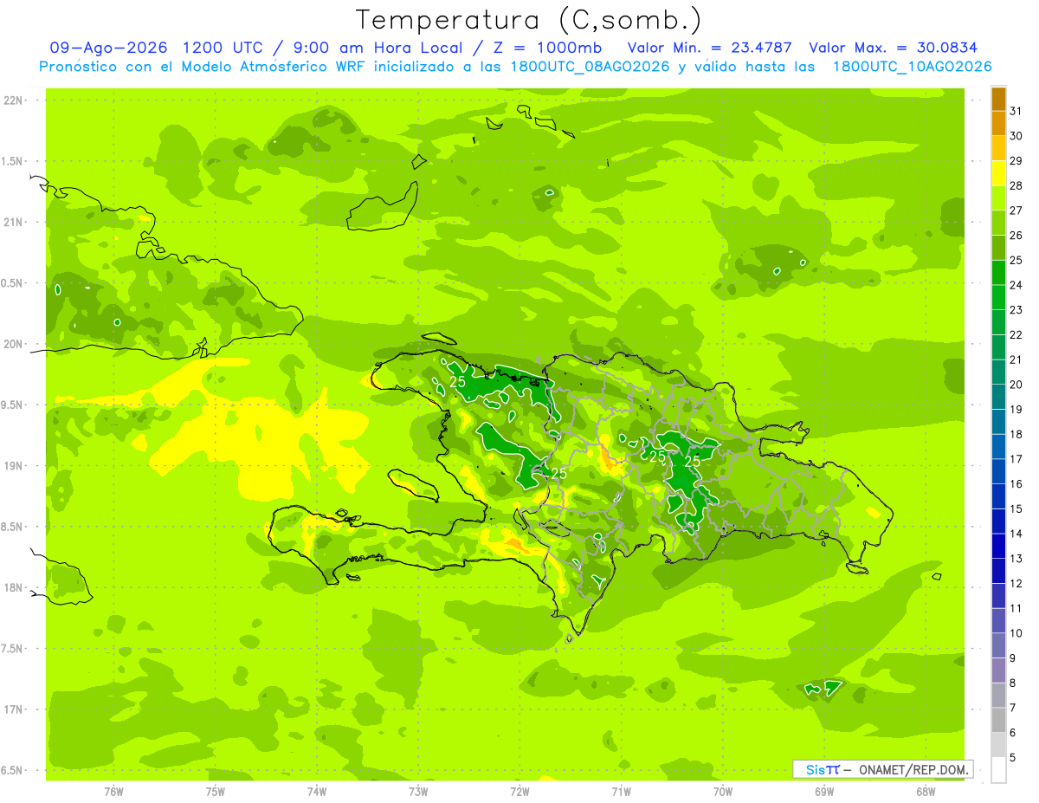This screenshot has width=1039, height=803.
Task: Click the '17N' latitude axis label
Action: click(x=13, y=709)
